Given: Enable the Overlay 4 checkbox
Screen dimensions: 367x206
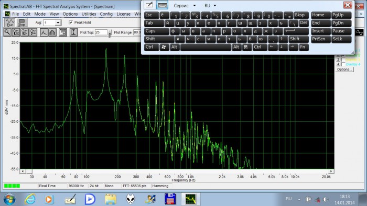Looking at the screenshot, I should click(x=343, y=64).
